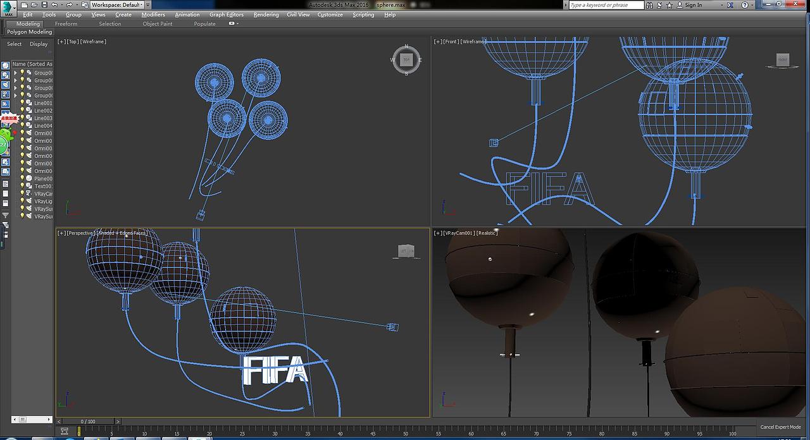Open the Help menu
This screenshot has height=440, width=810.
pos(390,15)
